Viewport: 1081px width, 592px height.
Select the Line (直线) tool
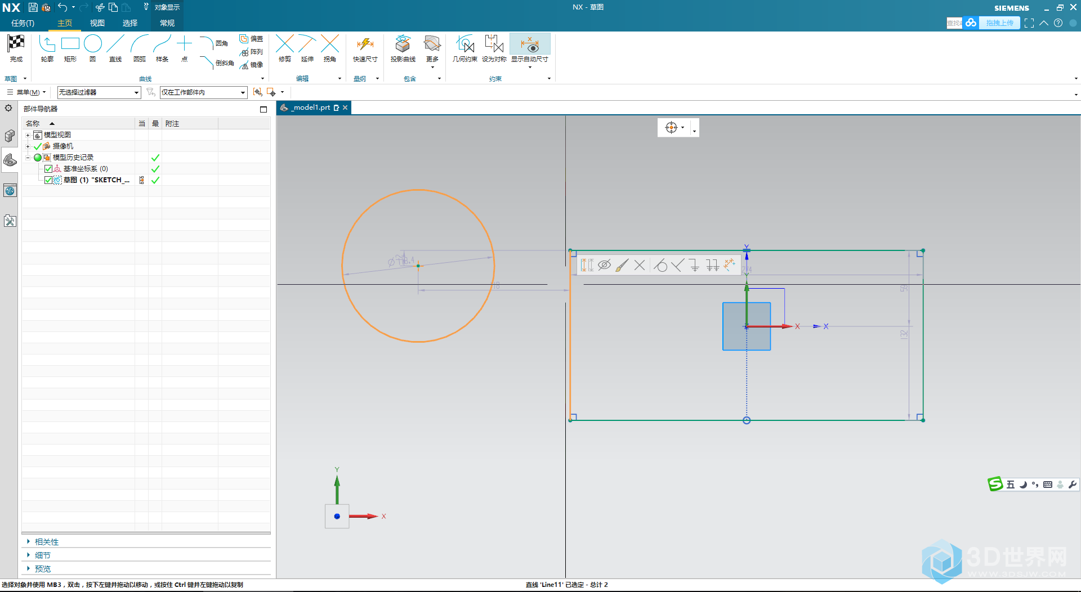[x=115, y=48]
